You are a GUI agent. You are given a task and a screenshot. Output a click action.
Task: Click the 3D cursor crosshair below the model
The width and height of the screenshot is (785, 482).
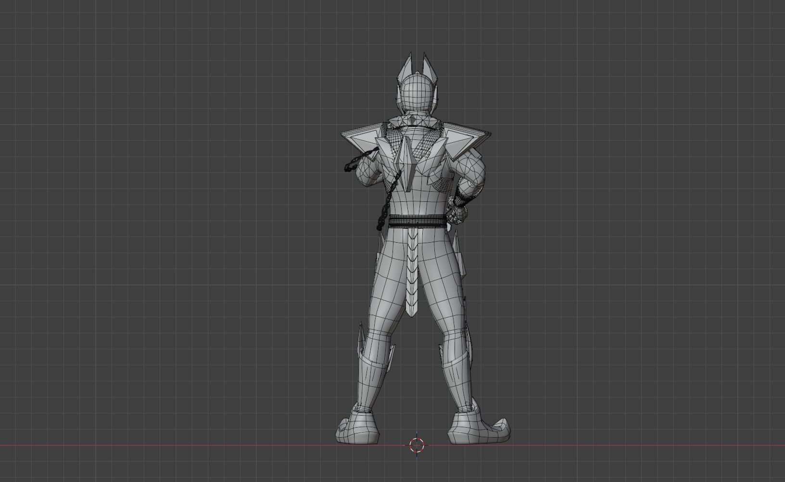pyautogui.click(x=417, y=445)
